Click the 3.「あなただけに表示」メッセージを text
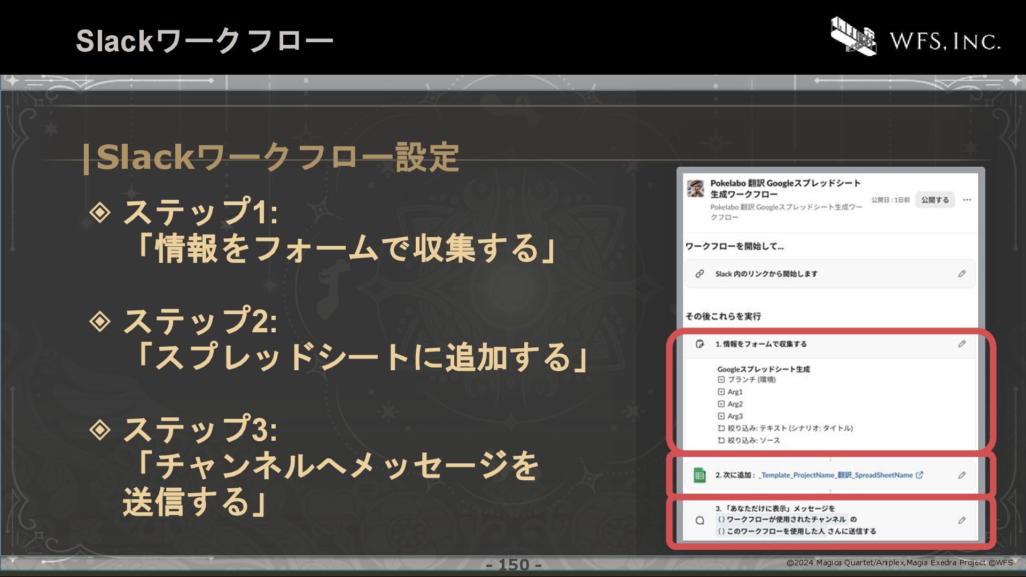Image resolution: width=1026 pixels, height=577 pixels. 775,508
